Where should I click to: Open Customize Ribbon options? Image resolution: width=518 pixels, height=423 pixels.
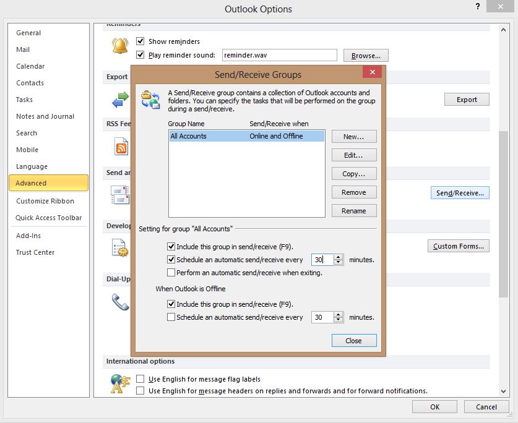48,201
